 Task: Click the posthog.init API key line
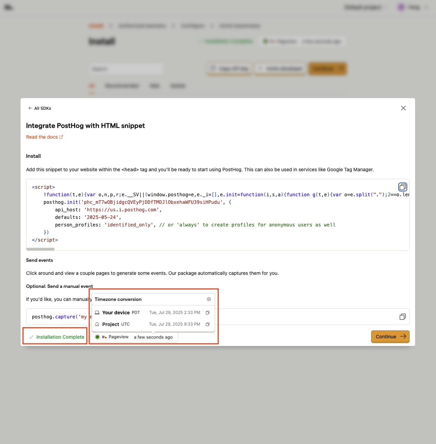pyautogui.click(x=138, y=202)
